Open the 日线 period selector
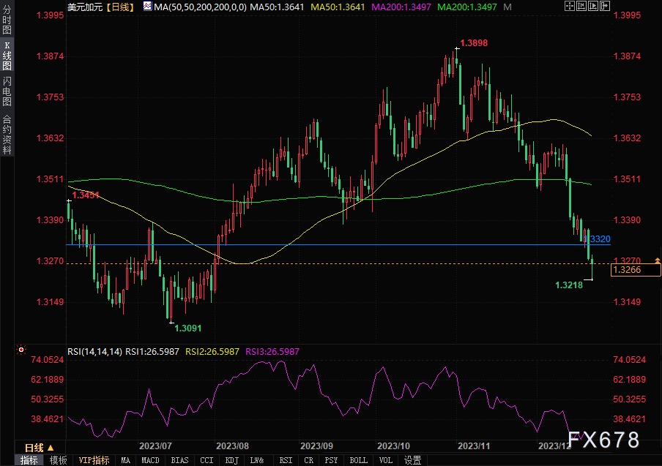Viewport: 662px width, 466px height. 38,447
